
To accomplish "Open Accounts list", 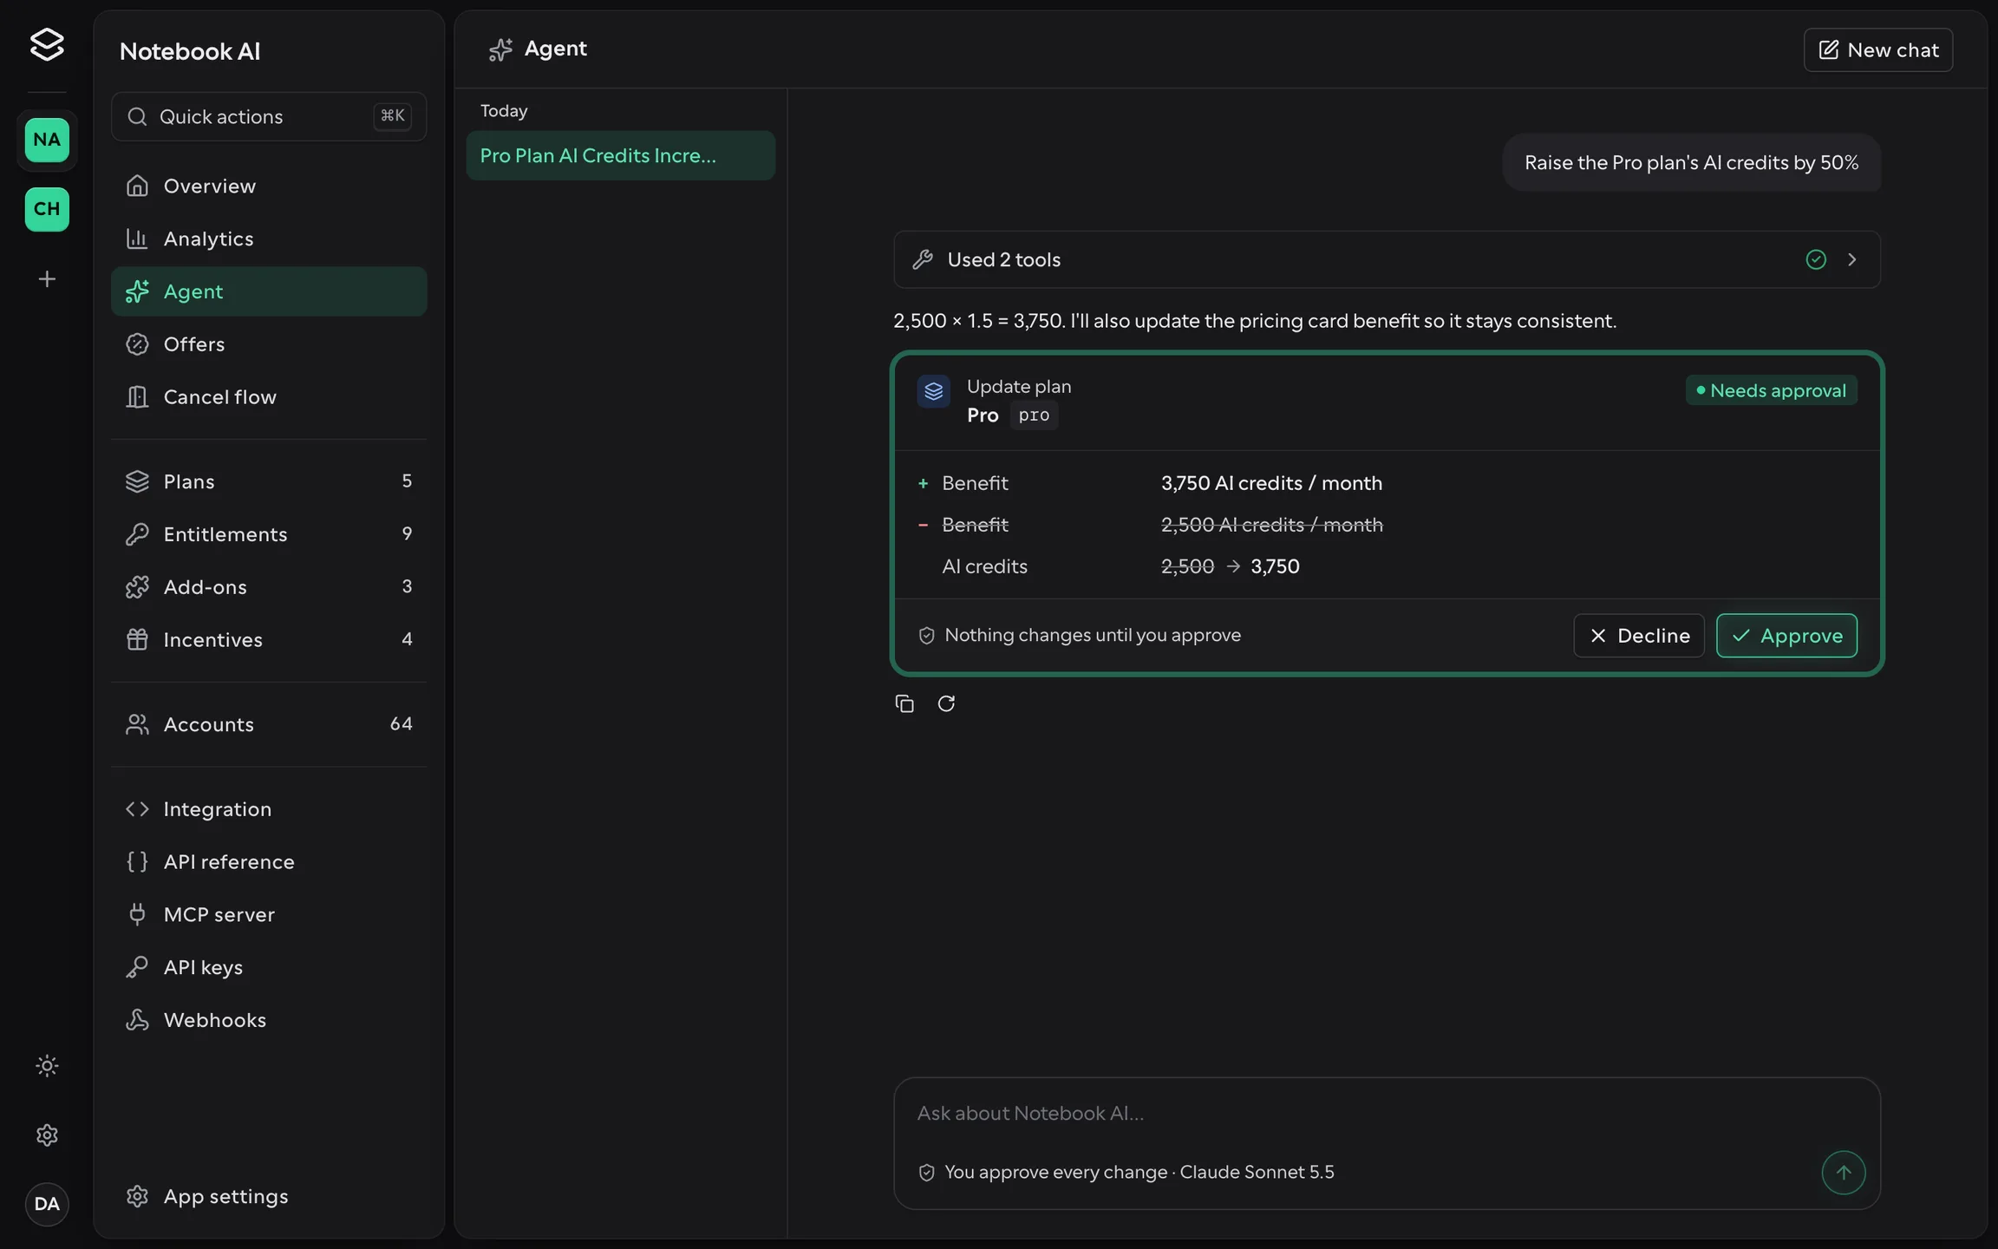I will point(269,724).
